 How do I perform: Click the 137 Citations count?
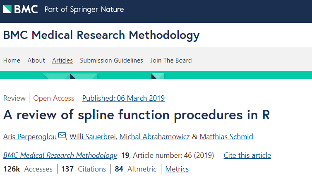84,169
